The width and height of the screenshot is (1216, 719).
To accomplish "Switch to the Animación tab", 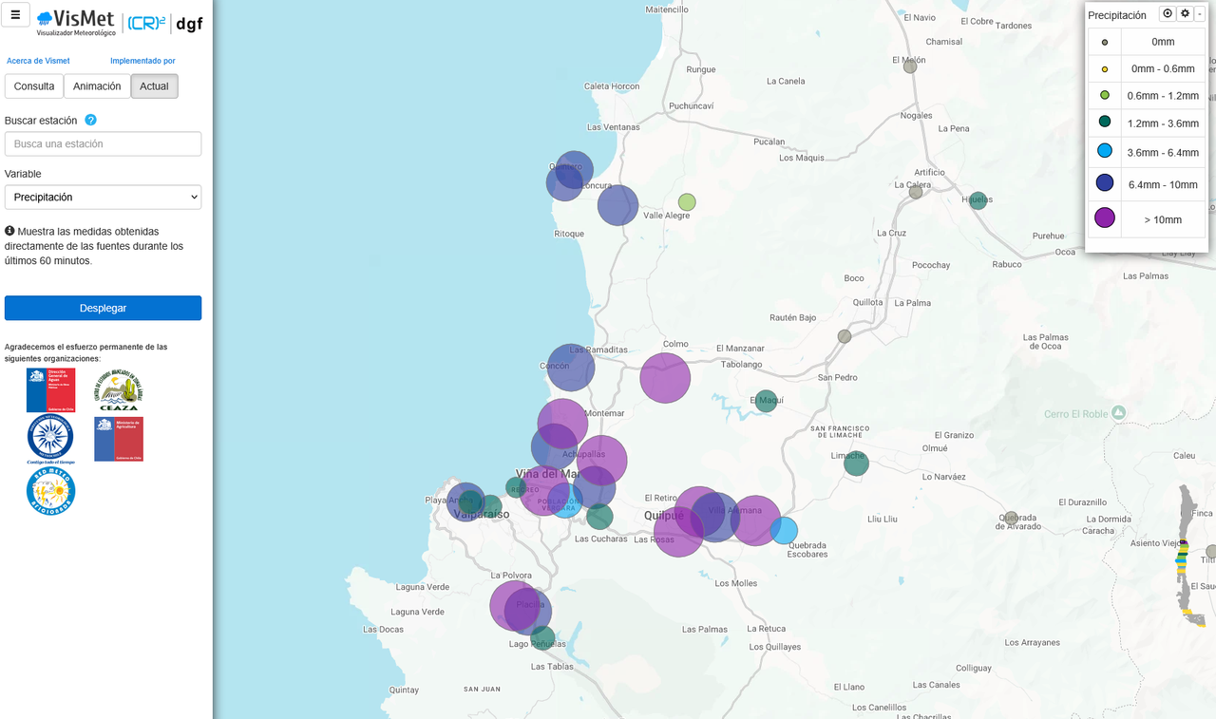I will pyautogui.click(x=97, y=86).
